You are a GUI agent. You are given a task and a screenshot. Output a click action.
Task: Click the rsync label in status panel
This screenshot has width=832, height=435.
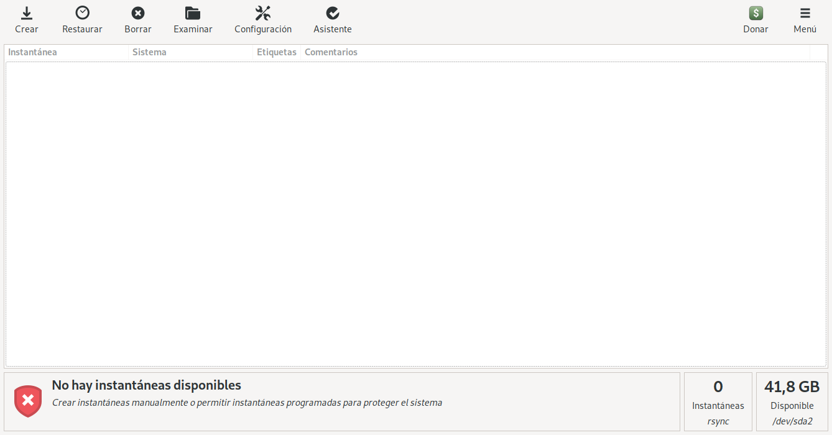tap(718, 421)
